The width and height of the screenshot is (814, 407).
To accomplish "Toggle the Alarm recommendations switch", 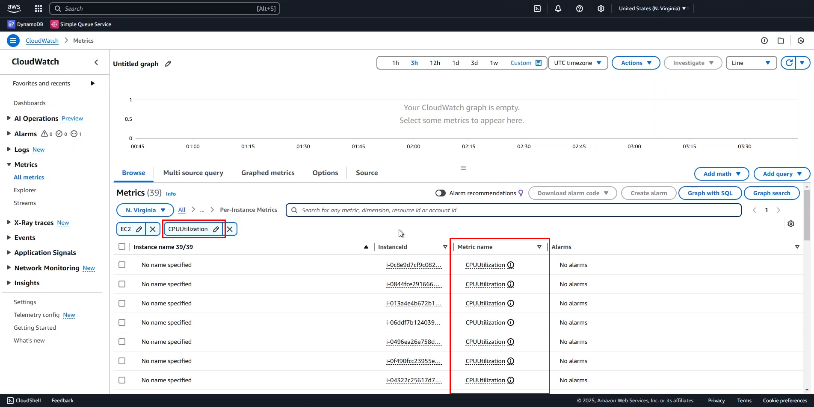I will (x=440, y=193).
